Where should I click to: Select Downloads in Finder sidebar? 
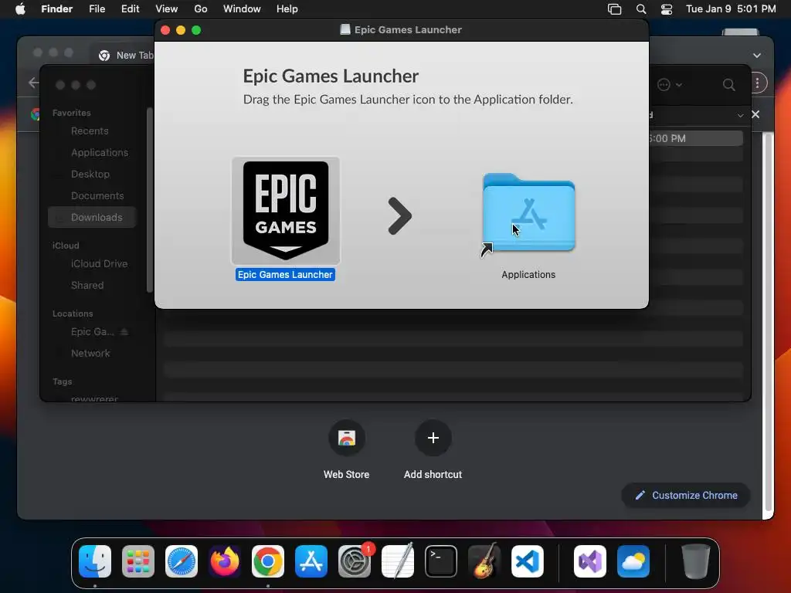pyautogui.click(x=93, y=217)
